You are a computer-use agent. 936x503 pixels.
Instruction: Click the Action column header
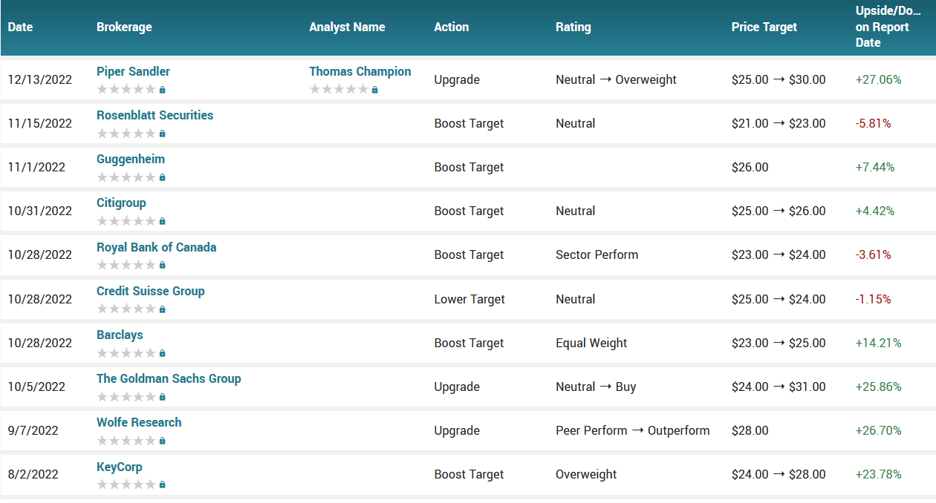click(x=452, y=27)
